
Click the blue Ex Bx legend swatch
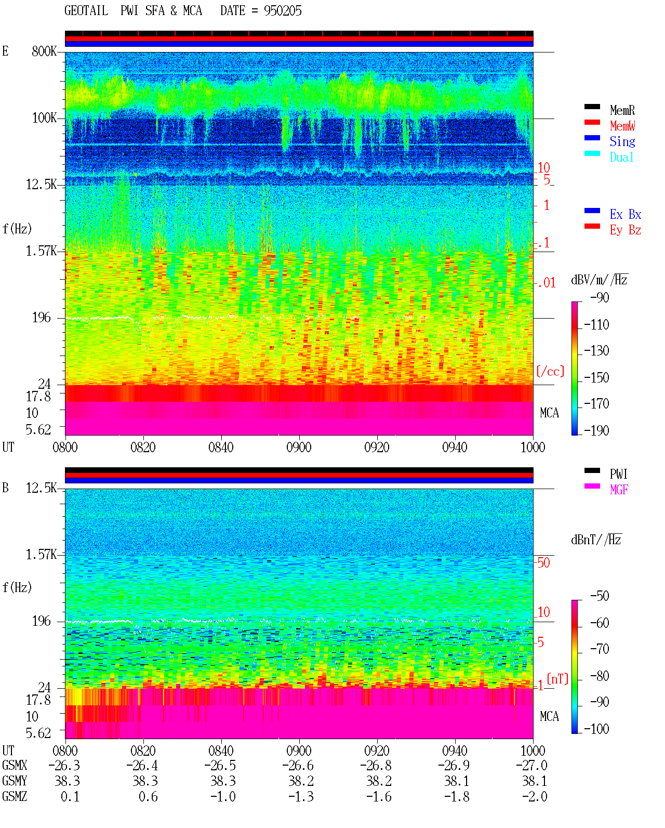592,211
